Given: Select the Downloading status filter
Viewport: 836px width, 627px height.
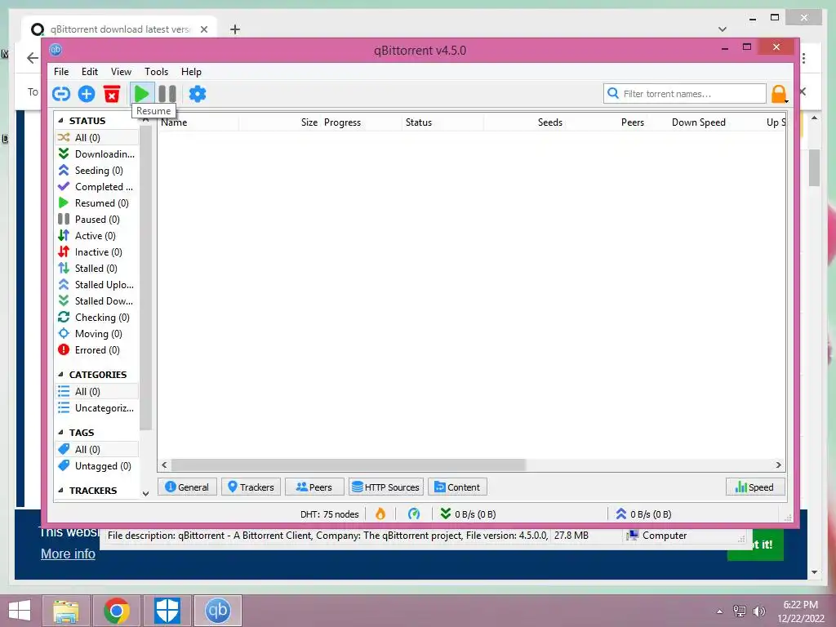Looking at the screenshot, I should coord(96,154).
